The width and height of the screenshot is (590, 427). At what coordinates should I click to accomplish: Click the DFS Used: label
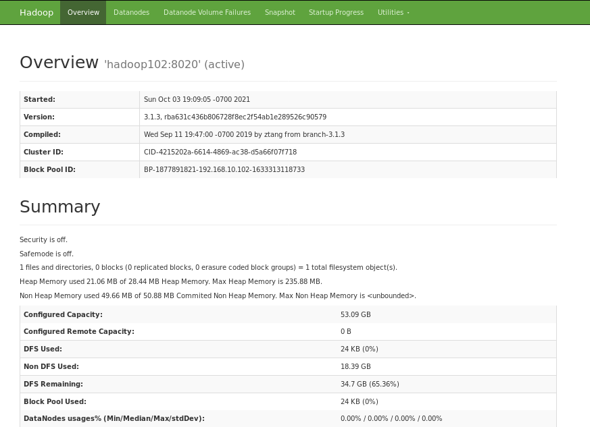(x=43, y=349)
